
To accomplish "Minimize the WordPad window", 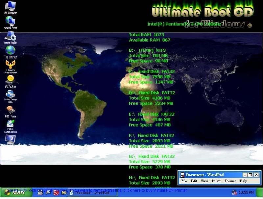I will [x=245, y=175].
